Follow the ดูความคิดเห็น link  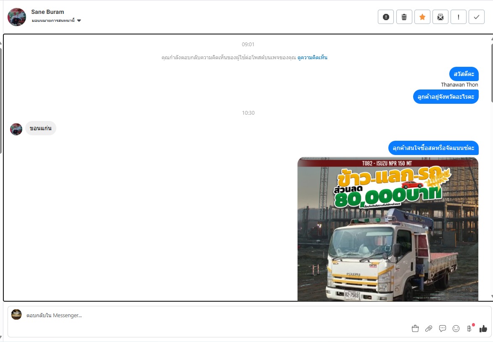pyautogui.click(x=312, y=58)
